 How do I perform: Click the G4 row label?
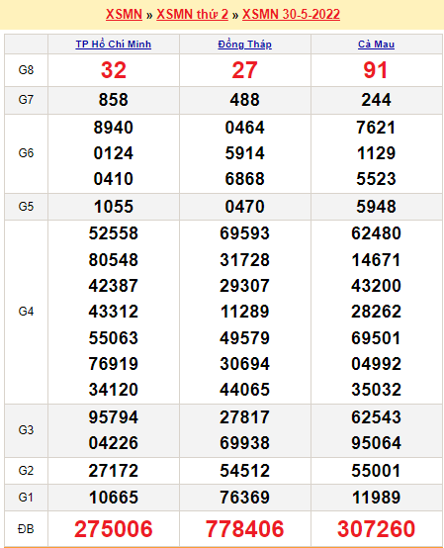click(26, 312)
